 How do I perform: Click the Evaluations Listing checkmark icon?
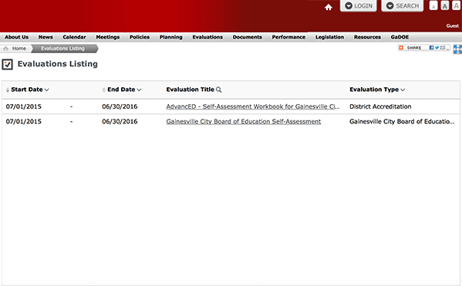click(8, 64)
